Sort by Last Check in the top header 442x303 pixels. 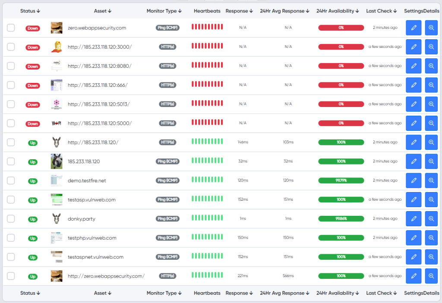382,11
